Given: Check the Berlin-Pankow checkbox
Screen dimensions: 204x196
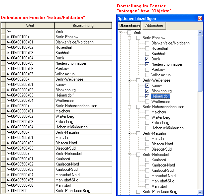Looking at the screenshot, I should (x=138, y=38).
